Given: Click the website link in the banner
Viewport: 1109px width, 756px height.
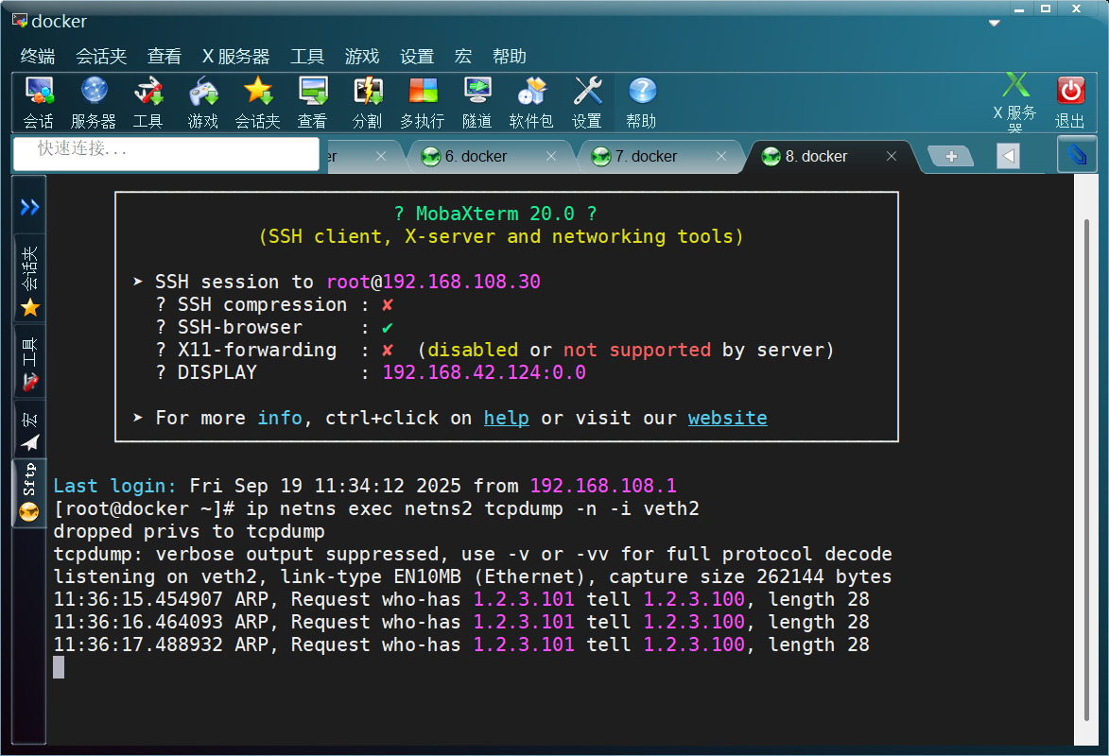Looking at the screenshot, I should pos(728,418).
